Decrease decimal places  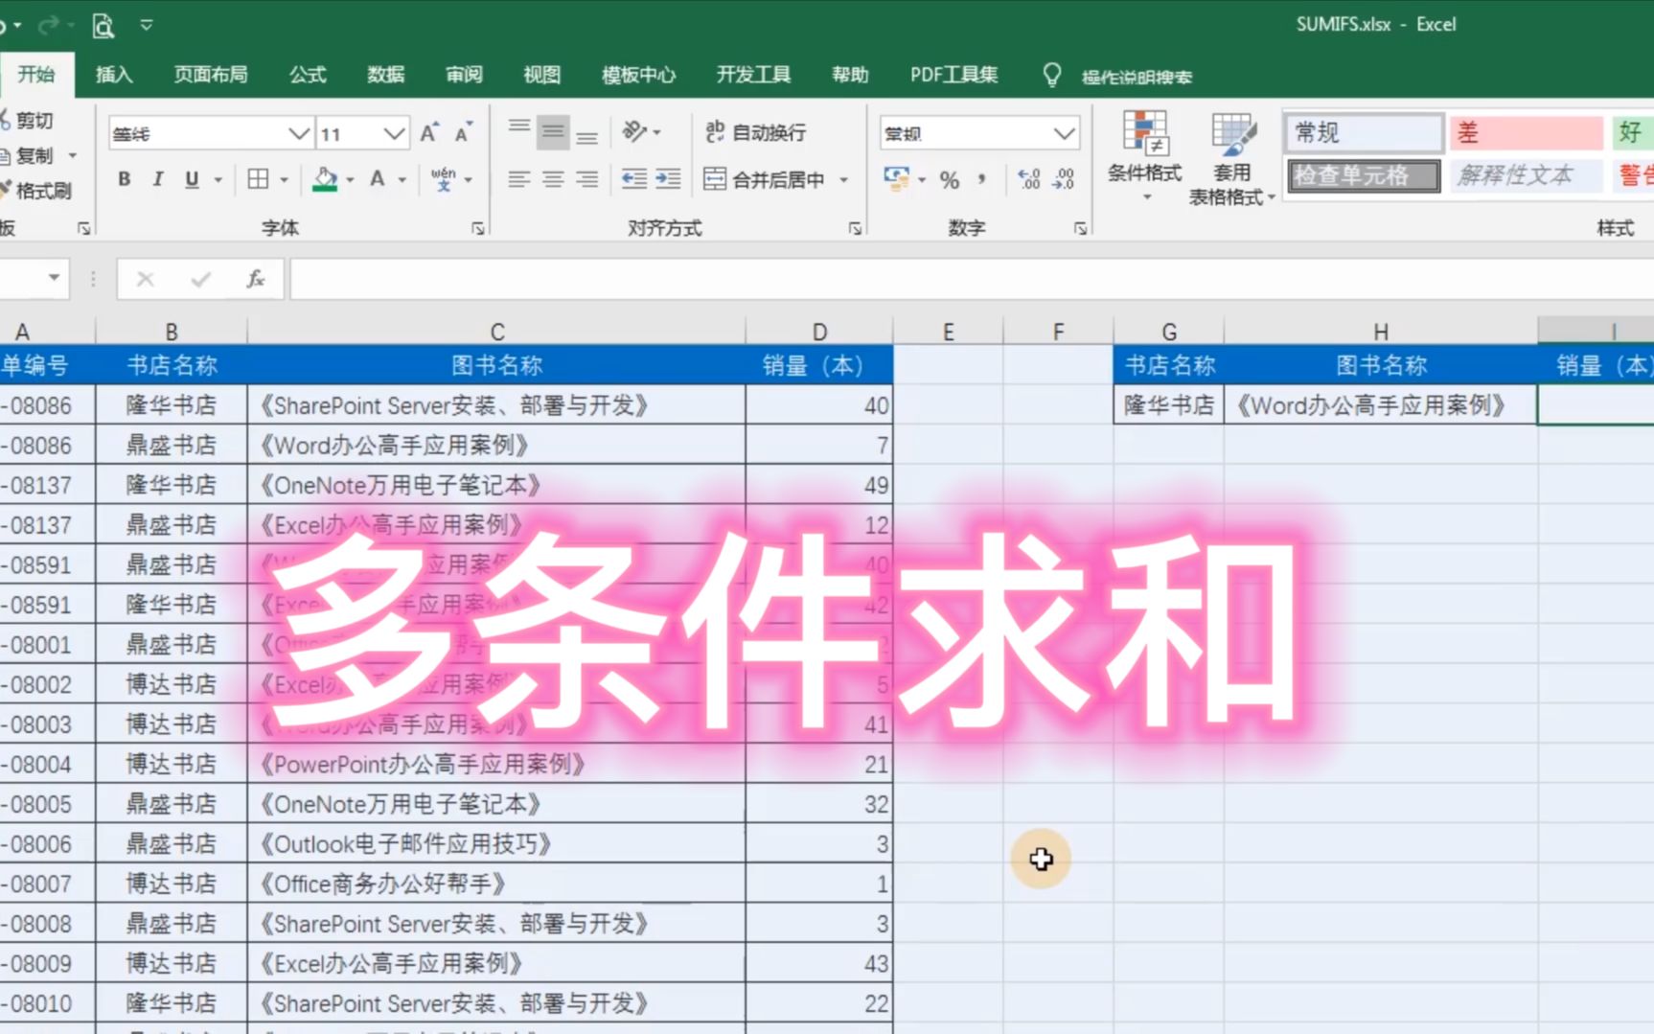1064,179
